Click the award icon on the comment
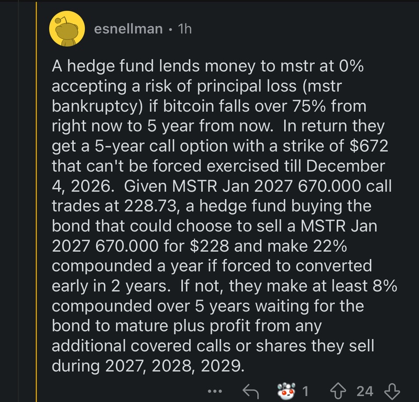The image size is (419, 402). click(x=286, y=391)
